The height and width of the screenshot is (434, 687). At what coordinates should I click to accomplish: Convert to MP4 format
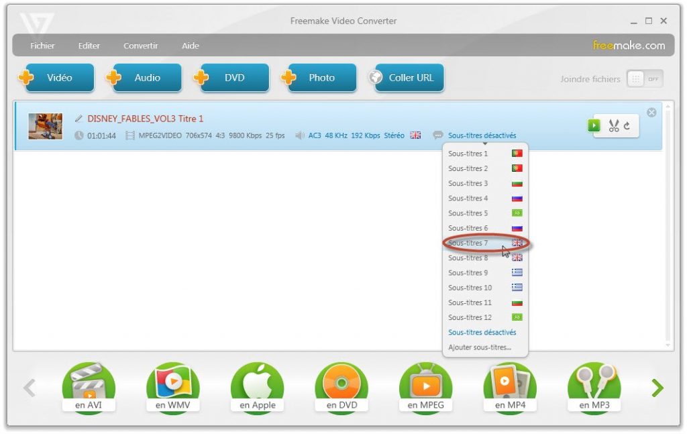tap(510, 388)
